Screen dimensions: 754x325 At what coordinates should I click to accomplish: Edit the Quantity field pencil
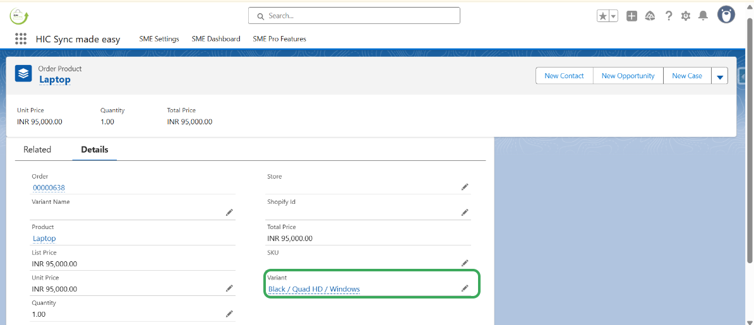click(229, 314)
